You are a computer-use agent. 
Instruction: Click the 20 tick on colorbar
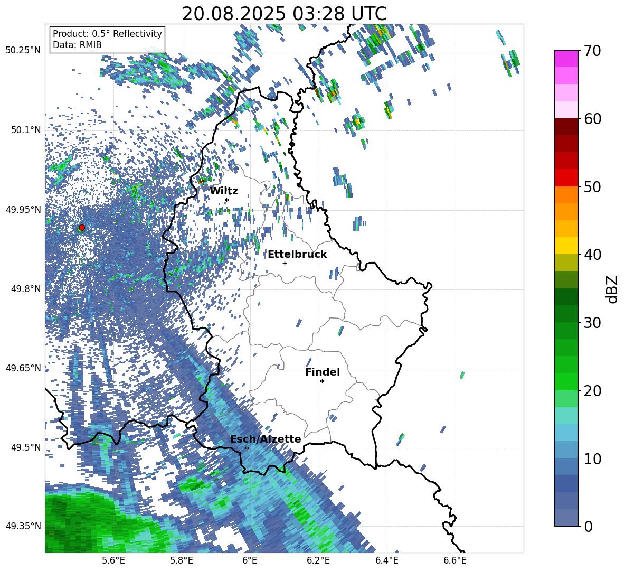pos(592,391)
